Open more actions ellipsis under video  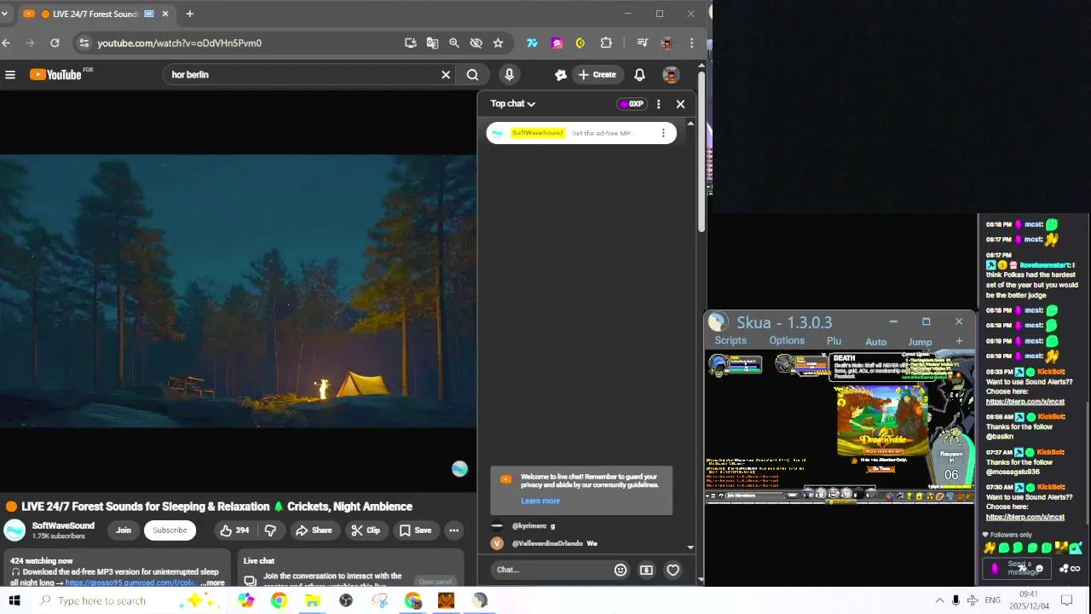tap(453, 530)
